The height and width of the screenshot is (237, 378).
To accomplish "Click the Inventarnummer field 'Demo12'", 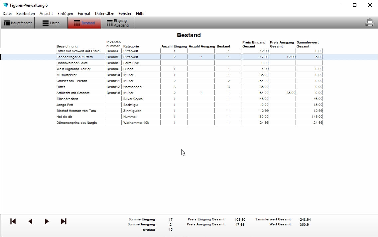I will pos(113,87).
